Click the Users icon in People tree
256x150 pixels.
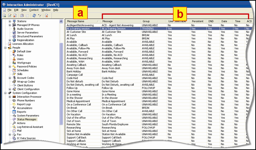(14, 59)
